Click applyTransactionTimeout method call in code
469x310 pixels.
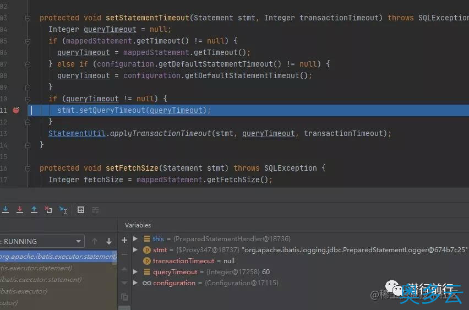tap(161, 133)
